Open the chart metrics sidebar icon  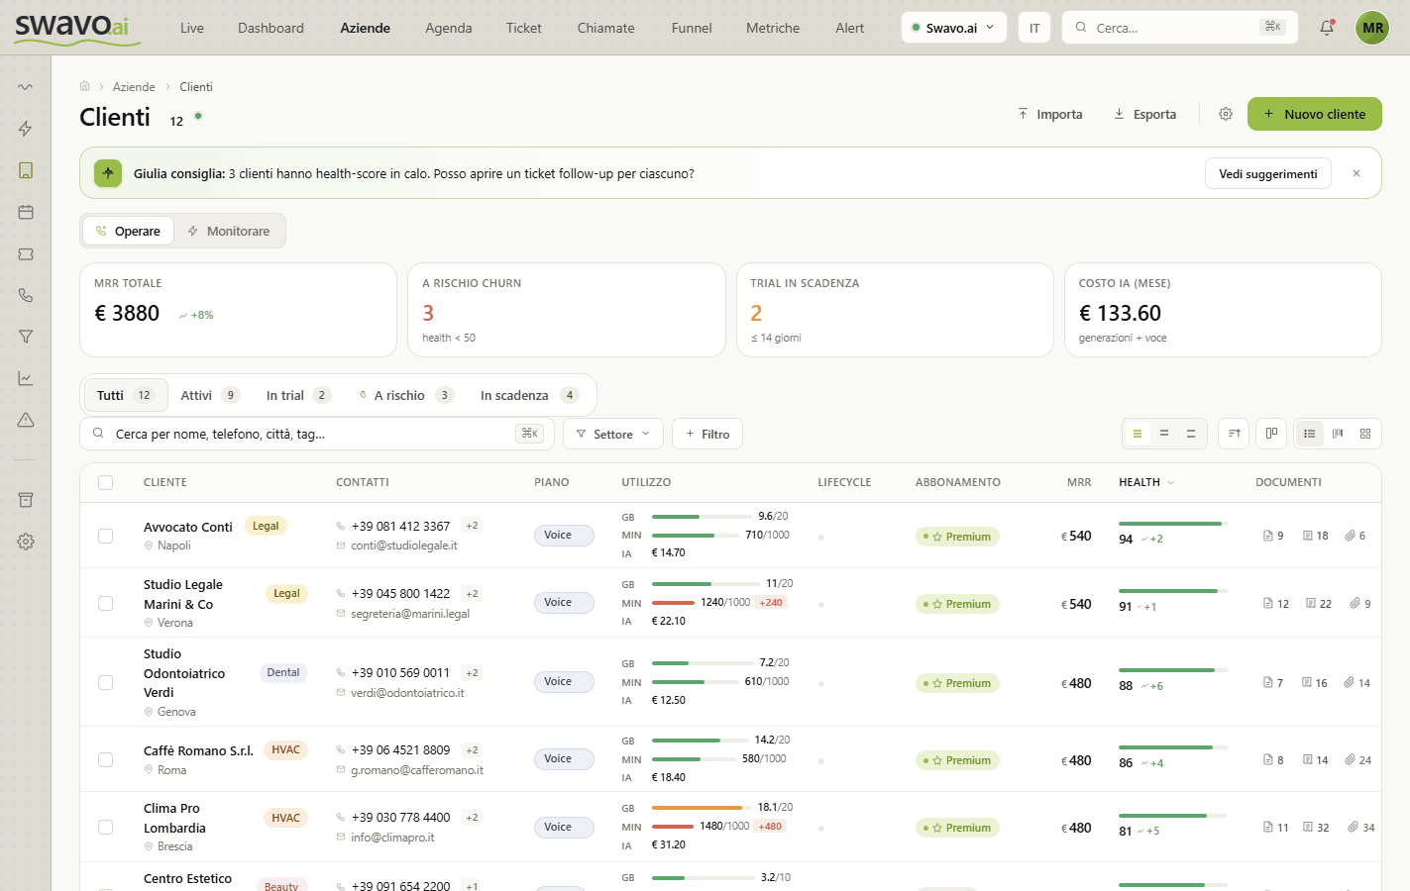coord(26,378)
